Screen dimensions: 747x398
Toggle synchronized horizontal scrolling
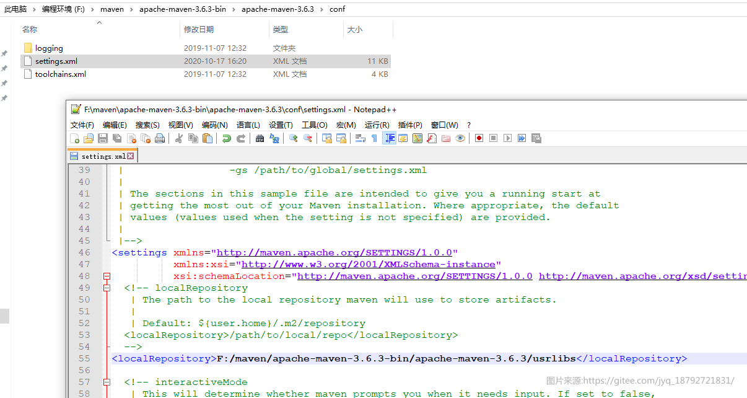341,138
